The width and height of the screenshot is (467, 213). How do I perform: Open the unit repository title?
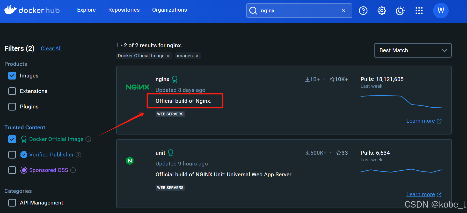tap(160, 153)
